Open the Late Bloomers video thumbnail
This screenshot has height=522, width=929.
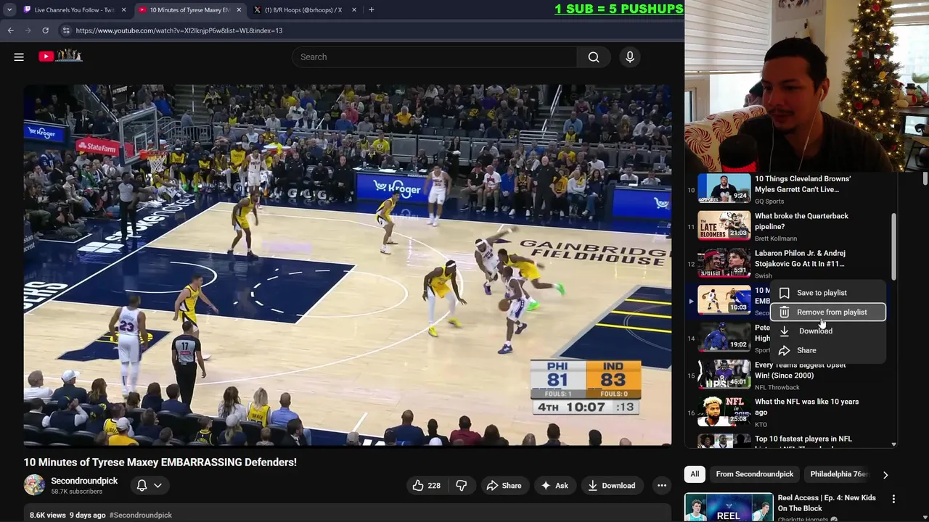(724, 225)
